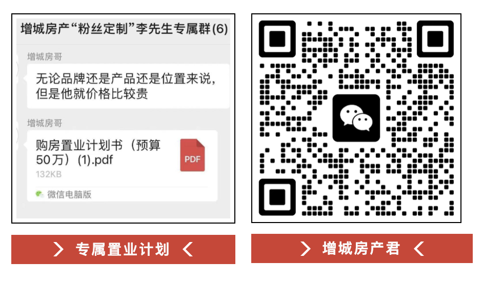Click the 专属置业计划 red banner
483x281 pixels.
point(123,249)
